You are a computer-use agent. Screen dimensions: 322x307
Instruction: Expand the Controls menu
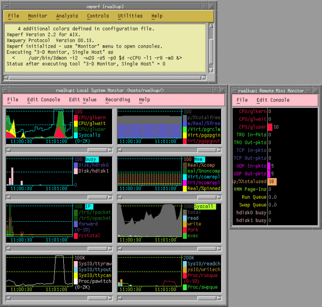click(x=98, y=16)
